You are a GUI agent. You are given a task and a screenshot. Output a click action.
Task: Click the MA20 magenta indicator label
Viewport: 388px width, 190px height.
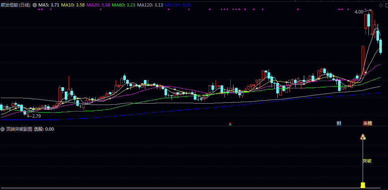point(98,5)
